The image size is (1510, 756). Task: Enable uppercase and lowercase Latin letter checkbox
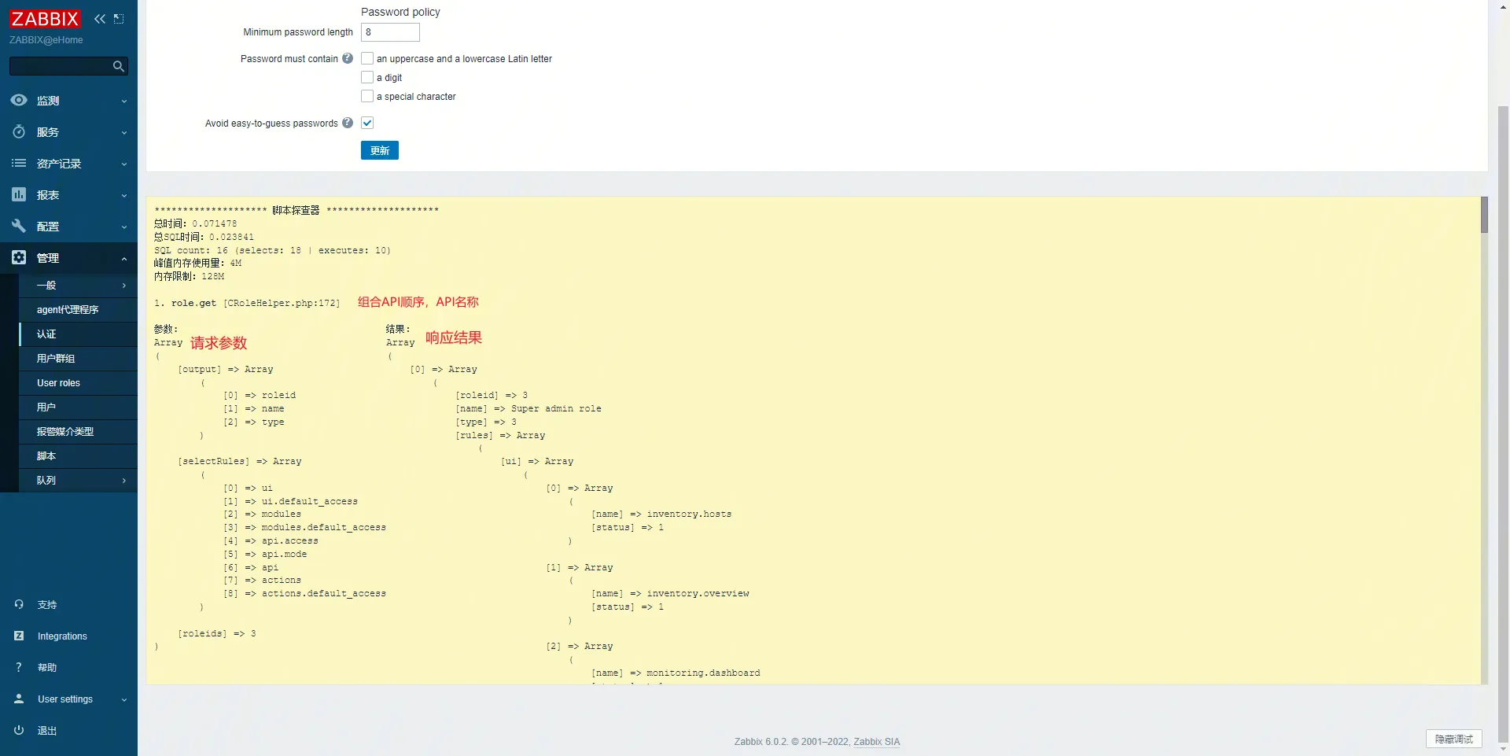[367, 58]
